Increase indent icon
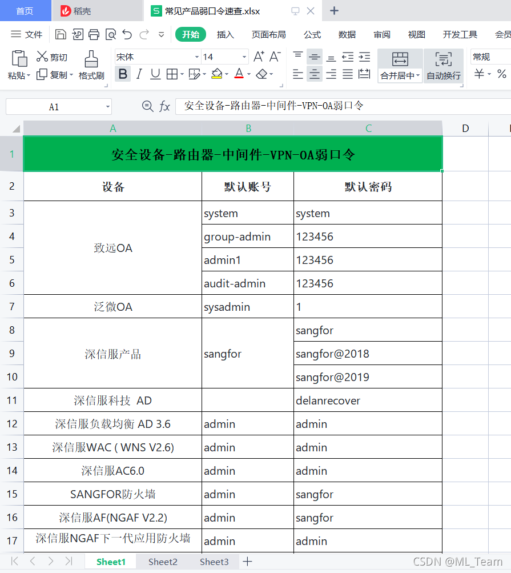The height and width of the screenshot is (573, 511). (x=364, y=57)
